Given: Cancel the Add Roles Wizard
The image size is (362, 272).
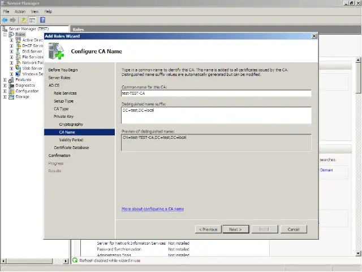Looking at the screenshot, I should click(x=293, y=229).
